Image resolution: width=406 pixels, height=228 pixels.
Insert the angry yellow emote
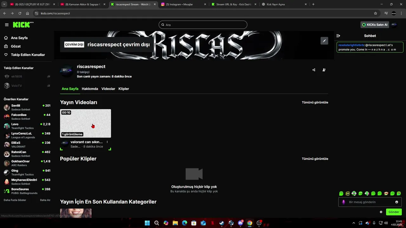pyautogui.click(x=348, y=193)
